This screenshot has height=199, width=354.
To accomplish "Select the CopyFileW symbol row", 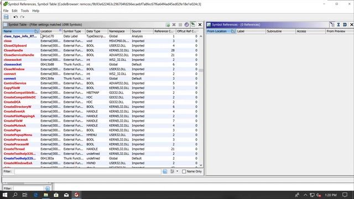I will 101,88.
